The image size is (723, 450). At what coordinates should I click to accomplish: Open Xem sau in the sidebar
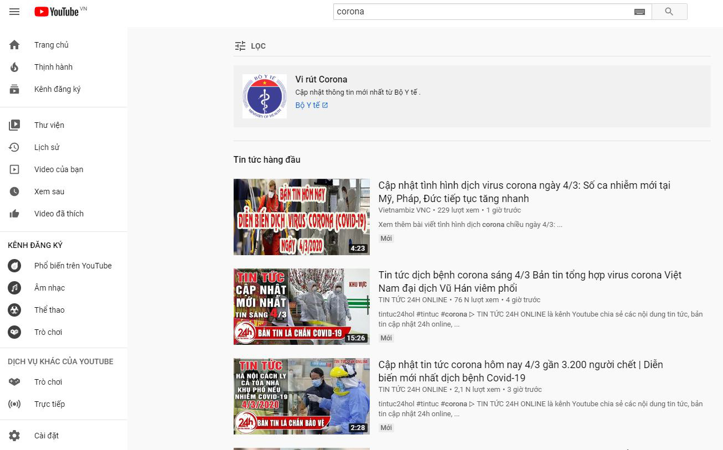(x=64, y=192)
